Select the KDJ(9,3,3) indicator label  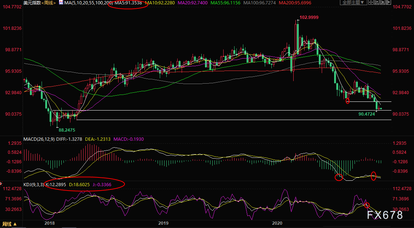point(34,185)
